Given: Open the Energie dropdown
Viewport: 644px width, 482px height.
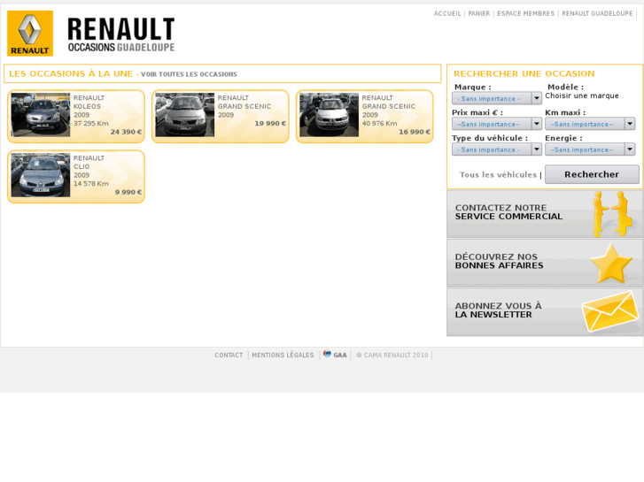Looking at the screenshot, I should pos(590,149).
